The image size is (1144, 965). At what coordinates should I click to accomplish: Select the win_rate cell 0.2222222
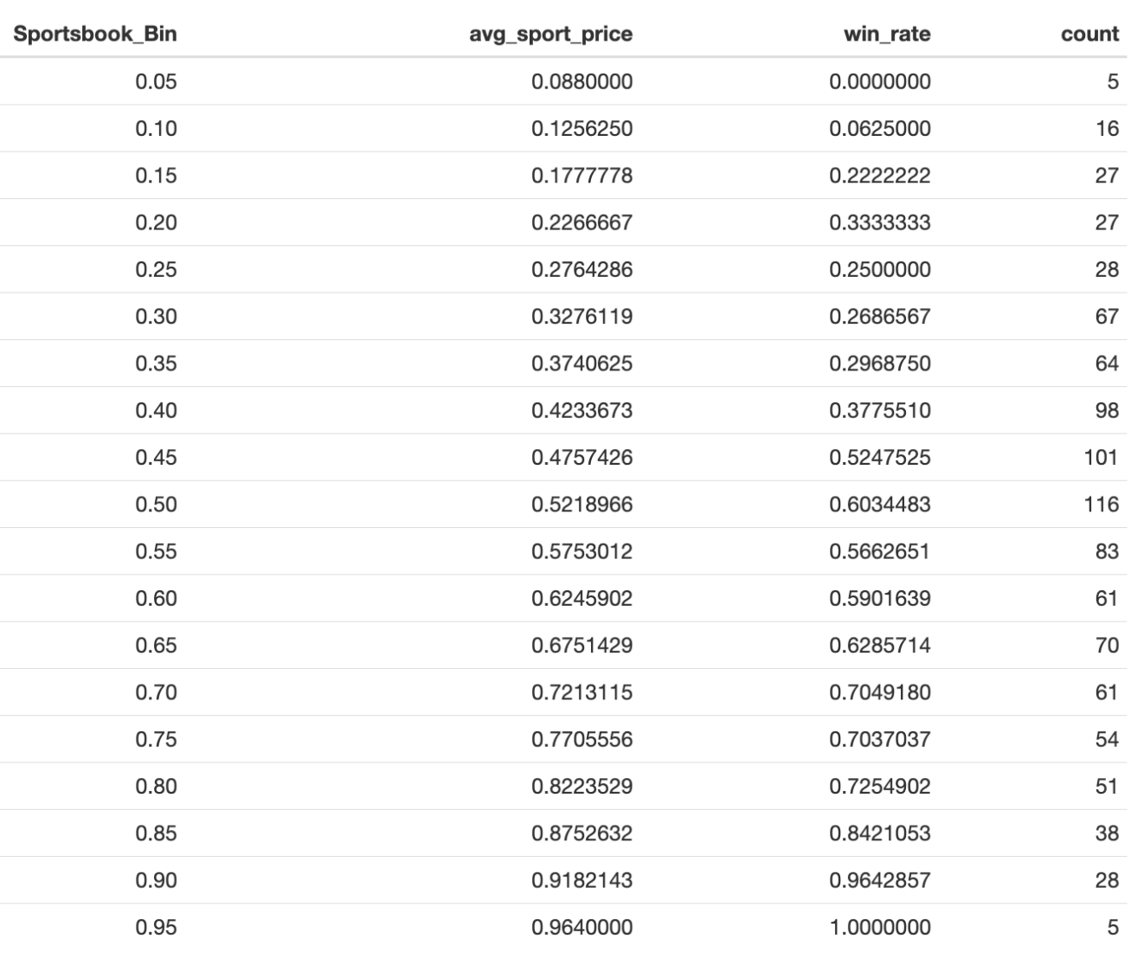[x=879, y=176]
